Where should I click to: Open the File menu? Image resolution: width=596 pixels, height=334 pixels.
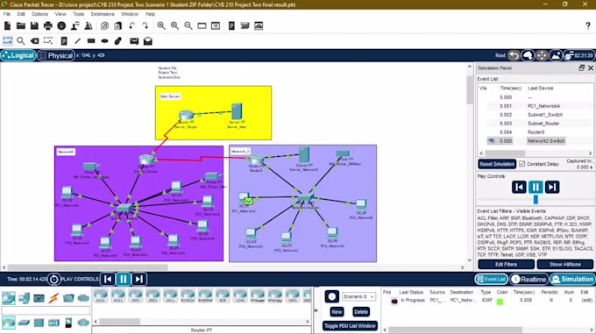click(x=7, y=14)
